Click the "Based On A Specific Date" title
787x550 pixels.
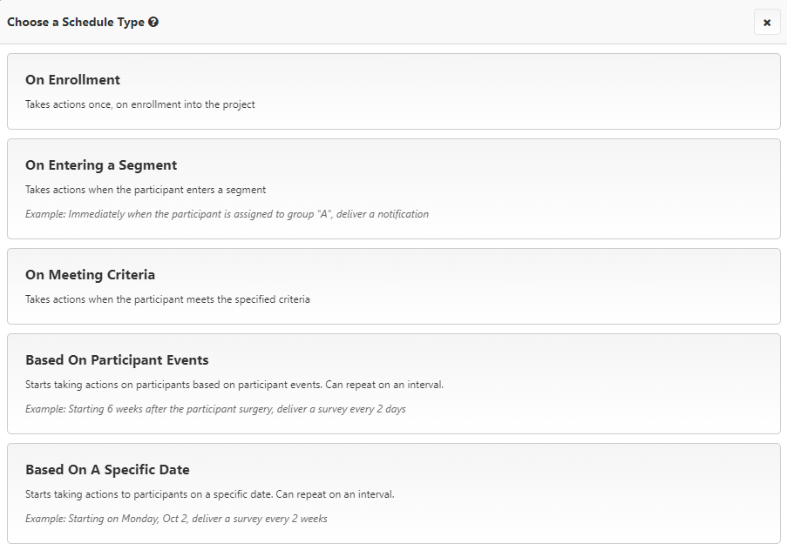tap(107, 470)
